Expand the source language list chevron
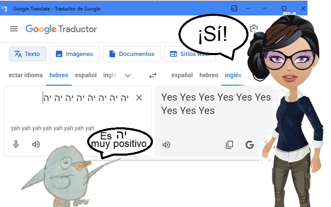Image resolution: width=331 pixels, height=207 pixels. [x=128, y=76]
